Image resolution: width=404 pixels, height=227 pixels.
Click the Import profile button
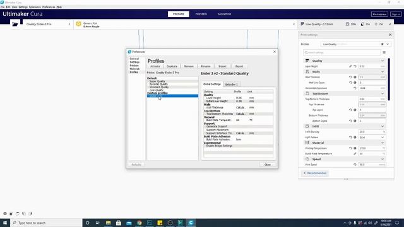[222, 66]
